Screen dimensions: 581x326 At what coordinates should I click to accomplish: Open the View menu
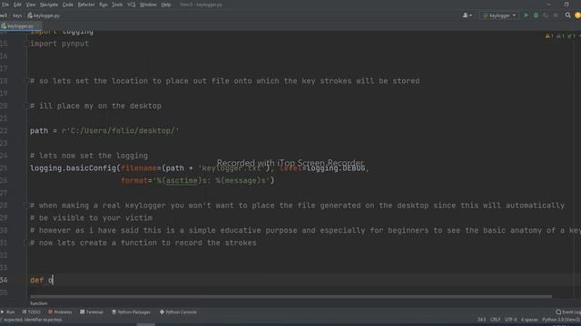coord(31,5)
